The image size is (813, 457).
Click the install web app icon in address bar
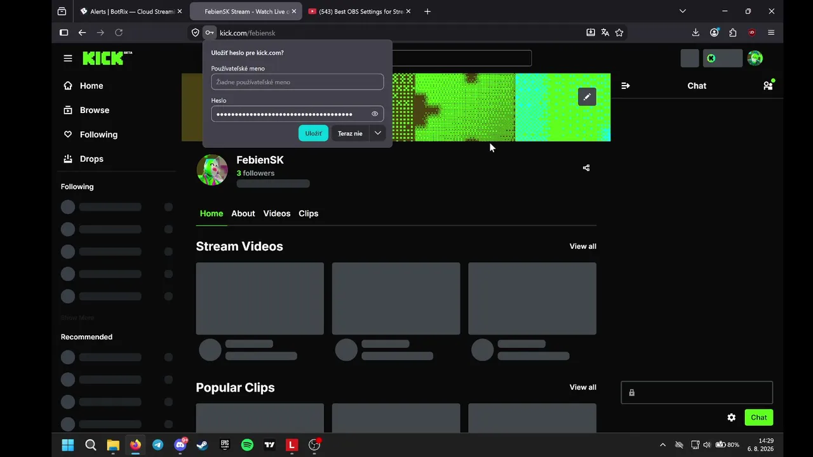click(x=591, y=32)
